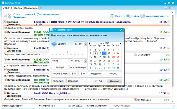Click the calendar icon next to help icon

pos(169,8)
